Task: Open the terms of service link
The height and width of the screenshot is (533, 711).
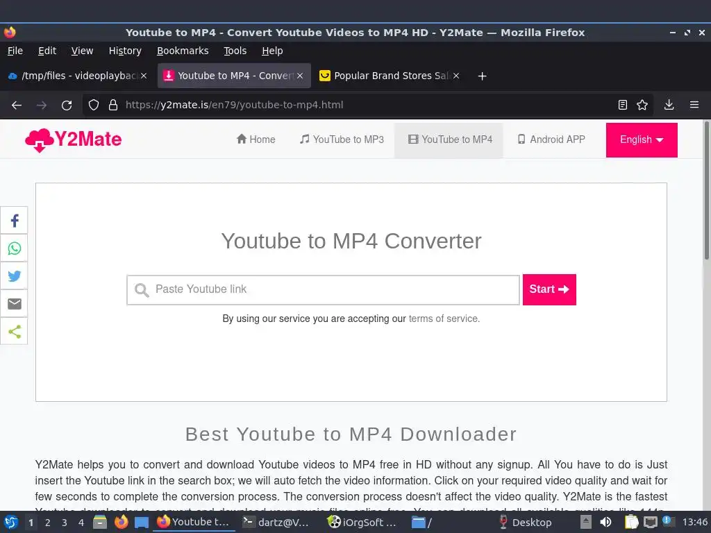Action: [x=444, y=319]
